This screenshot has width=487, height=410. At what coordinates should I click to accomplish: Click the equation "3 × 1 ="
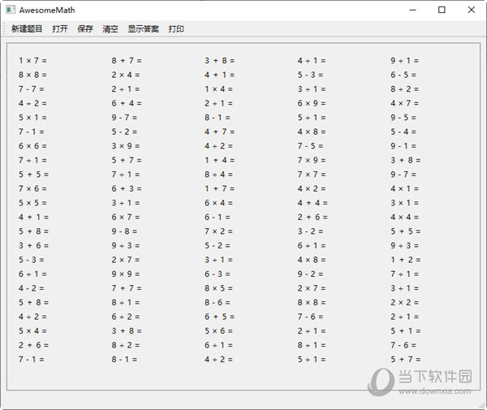pyautogui.click(x=405, y=203)
